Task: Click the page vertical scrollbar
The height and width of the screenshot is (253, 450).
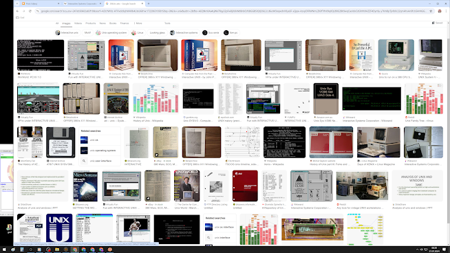Action: pyautogui.click(x=448, y=132)
